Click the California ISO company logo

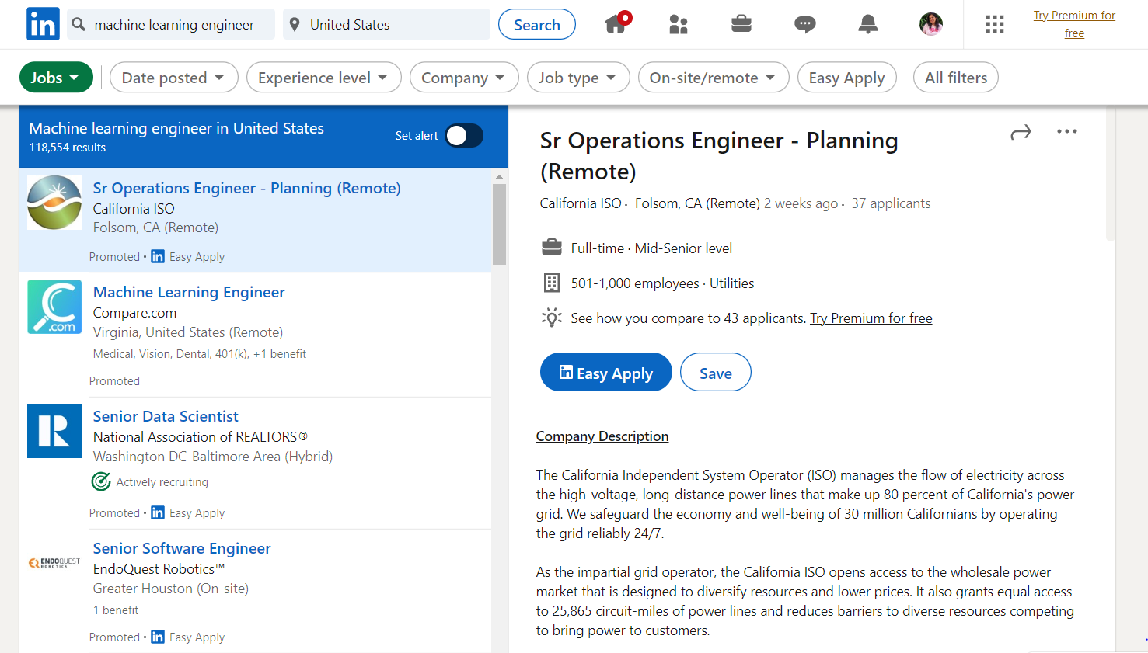click(x=54, y=203)
